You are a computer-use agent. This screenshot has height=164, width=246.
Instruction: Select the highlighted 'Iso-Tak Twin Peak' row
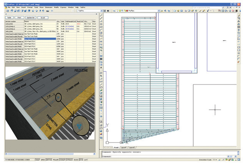(x=40, y=39)
